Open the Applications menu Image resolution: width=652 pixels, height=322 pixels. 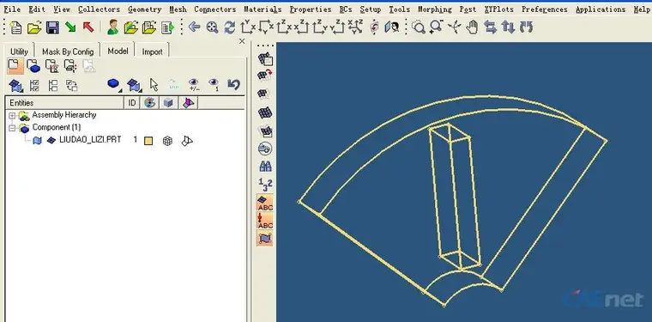[601, 9]
